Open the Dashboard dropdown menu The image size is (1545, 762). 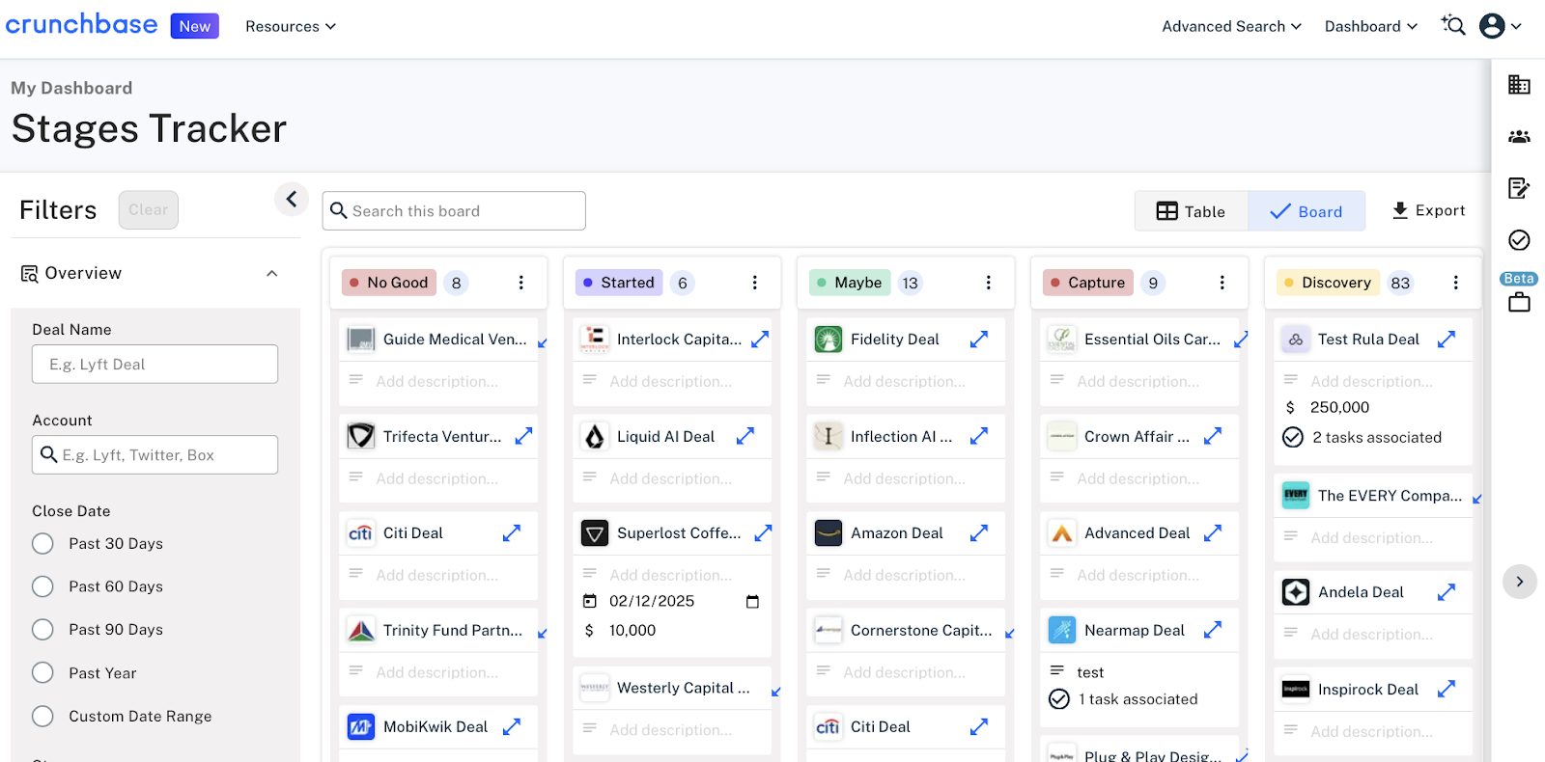point(1371,26)
